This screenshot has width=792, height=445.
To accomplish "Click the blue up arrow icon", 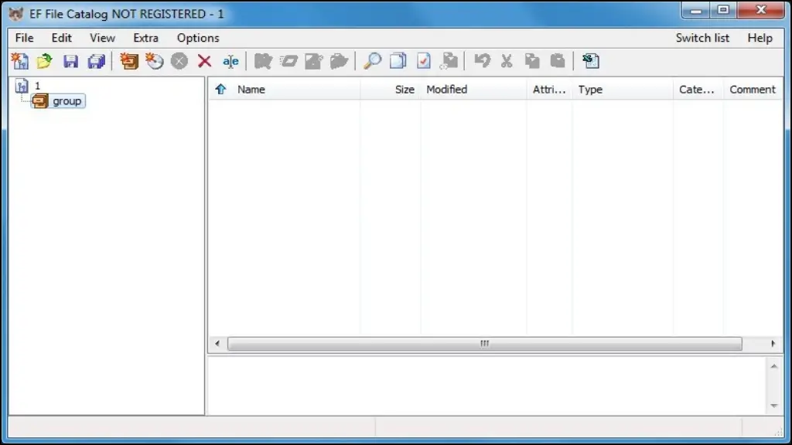I will tap(220, 90).
